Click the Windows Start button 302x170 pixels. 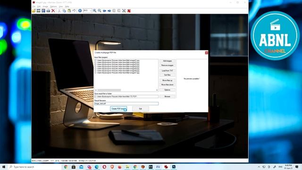coord(4,167)
